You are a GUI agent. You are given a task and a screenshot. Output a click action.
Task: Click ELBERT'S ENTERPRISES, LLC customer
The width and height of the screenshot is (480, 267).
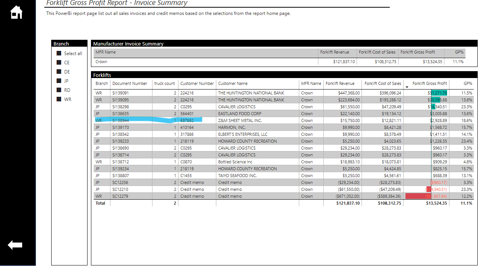(x=243, y=134)
